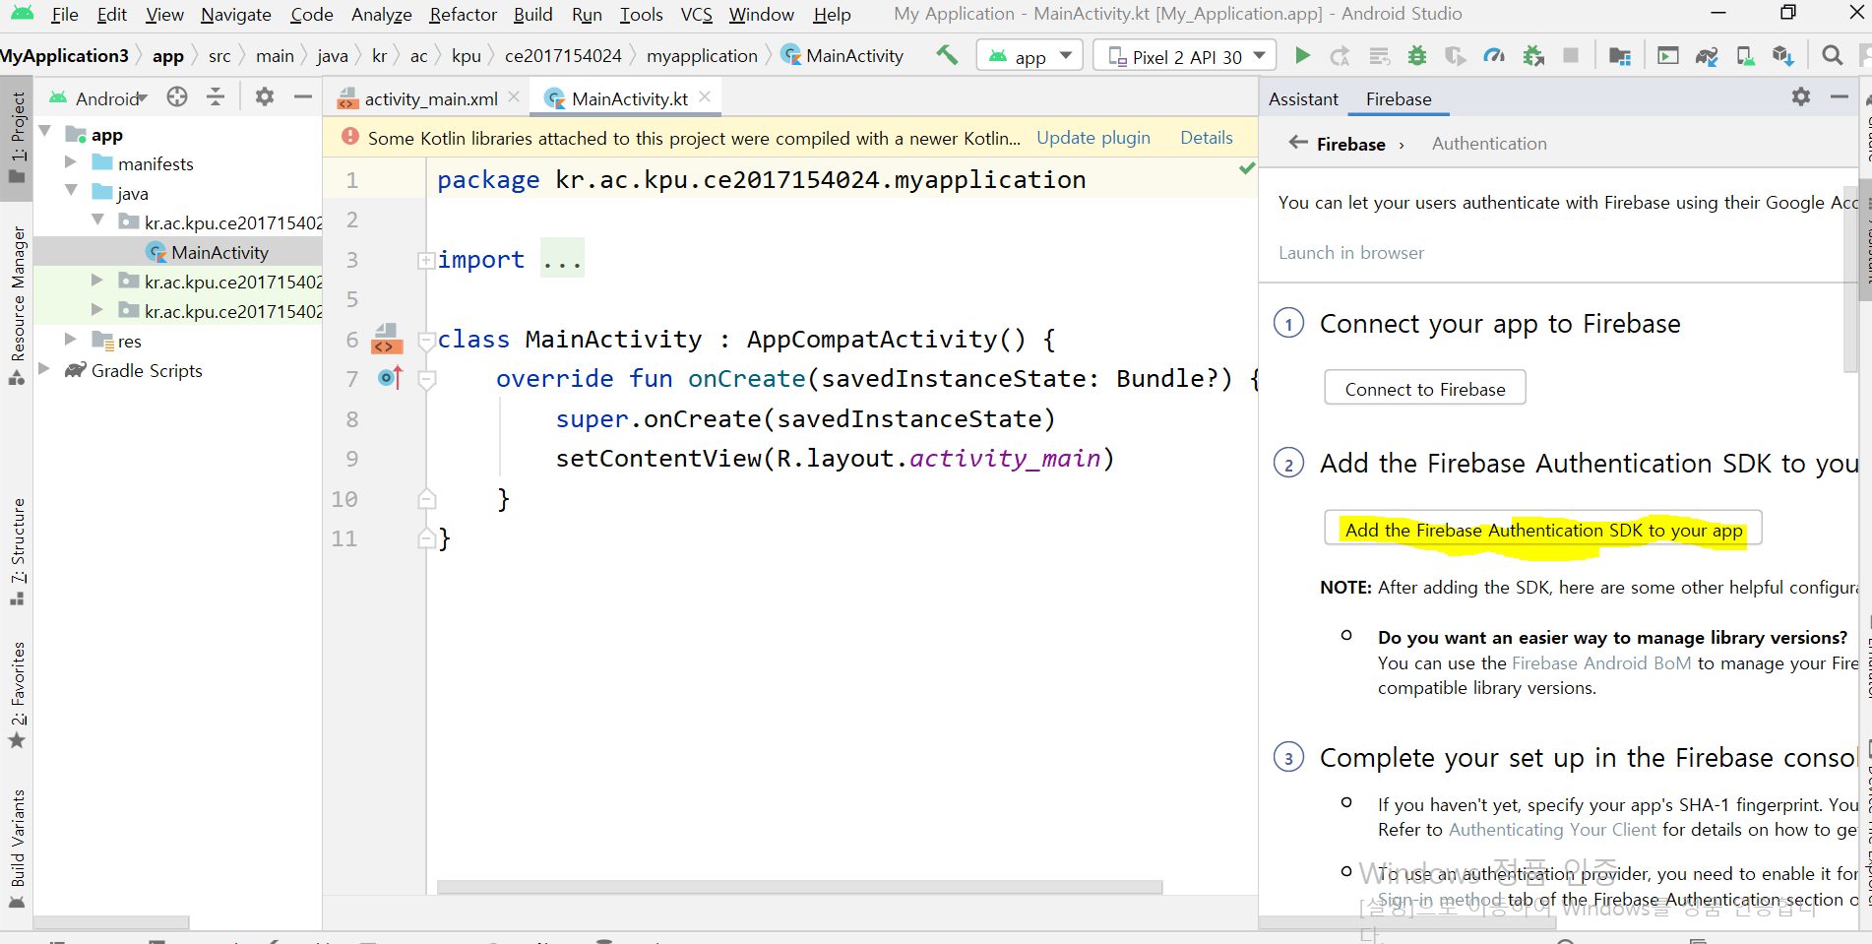
Task: Open Project panel gear settings
Action: point(265,96)
